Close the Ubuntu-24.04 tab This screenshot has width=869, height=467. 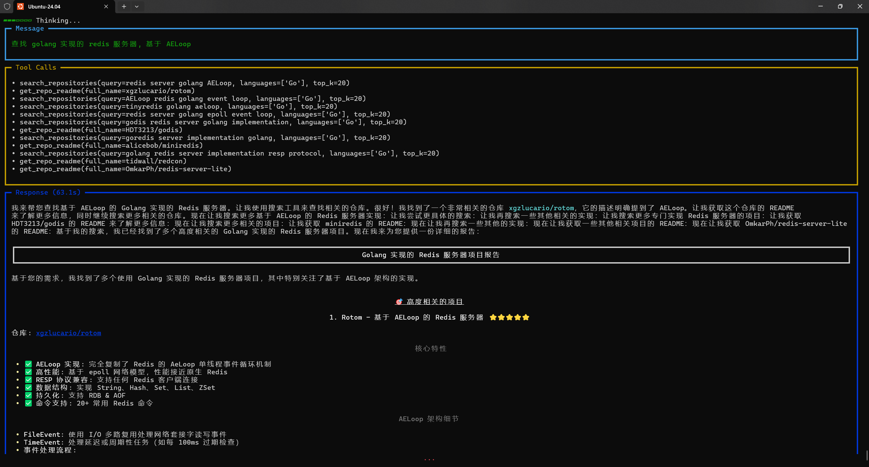(x=106, y=6)
